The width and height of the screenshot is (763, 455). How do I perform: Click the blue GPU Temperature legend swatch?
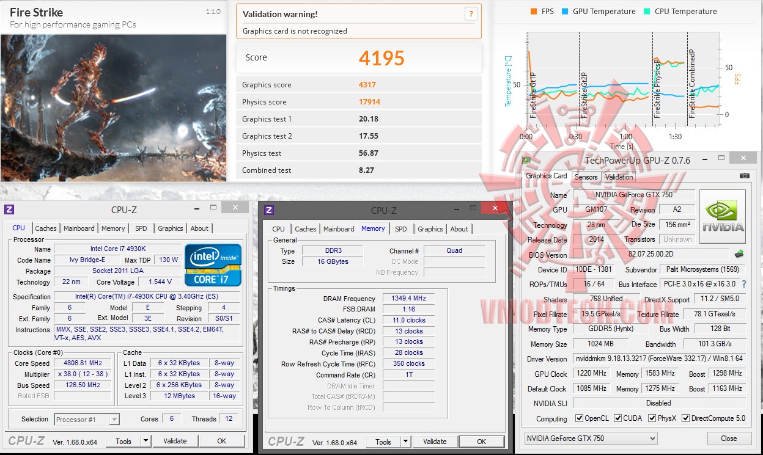point(566,12)
